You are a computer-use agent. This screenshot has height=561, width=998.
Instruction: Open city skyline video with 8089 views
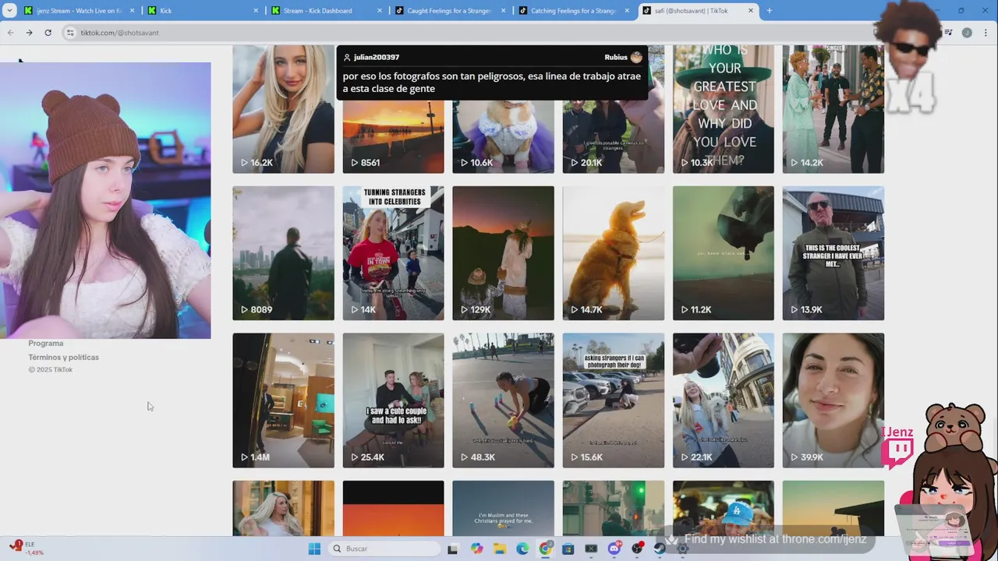click(x=283, y=253)
